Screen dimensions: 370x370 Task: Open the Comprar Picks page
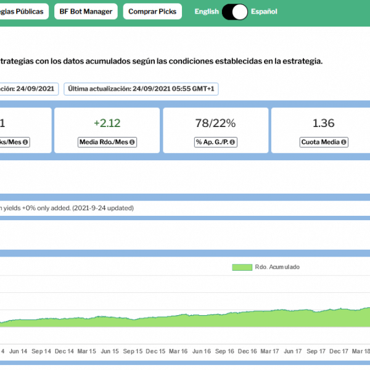pyautogui.click(x=152, y=11)
